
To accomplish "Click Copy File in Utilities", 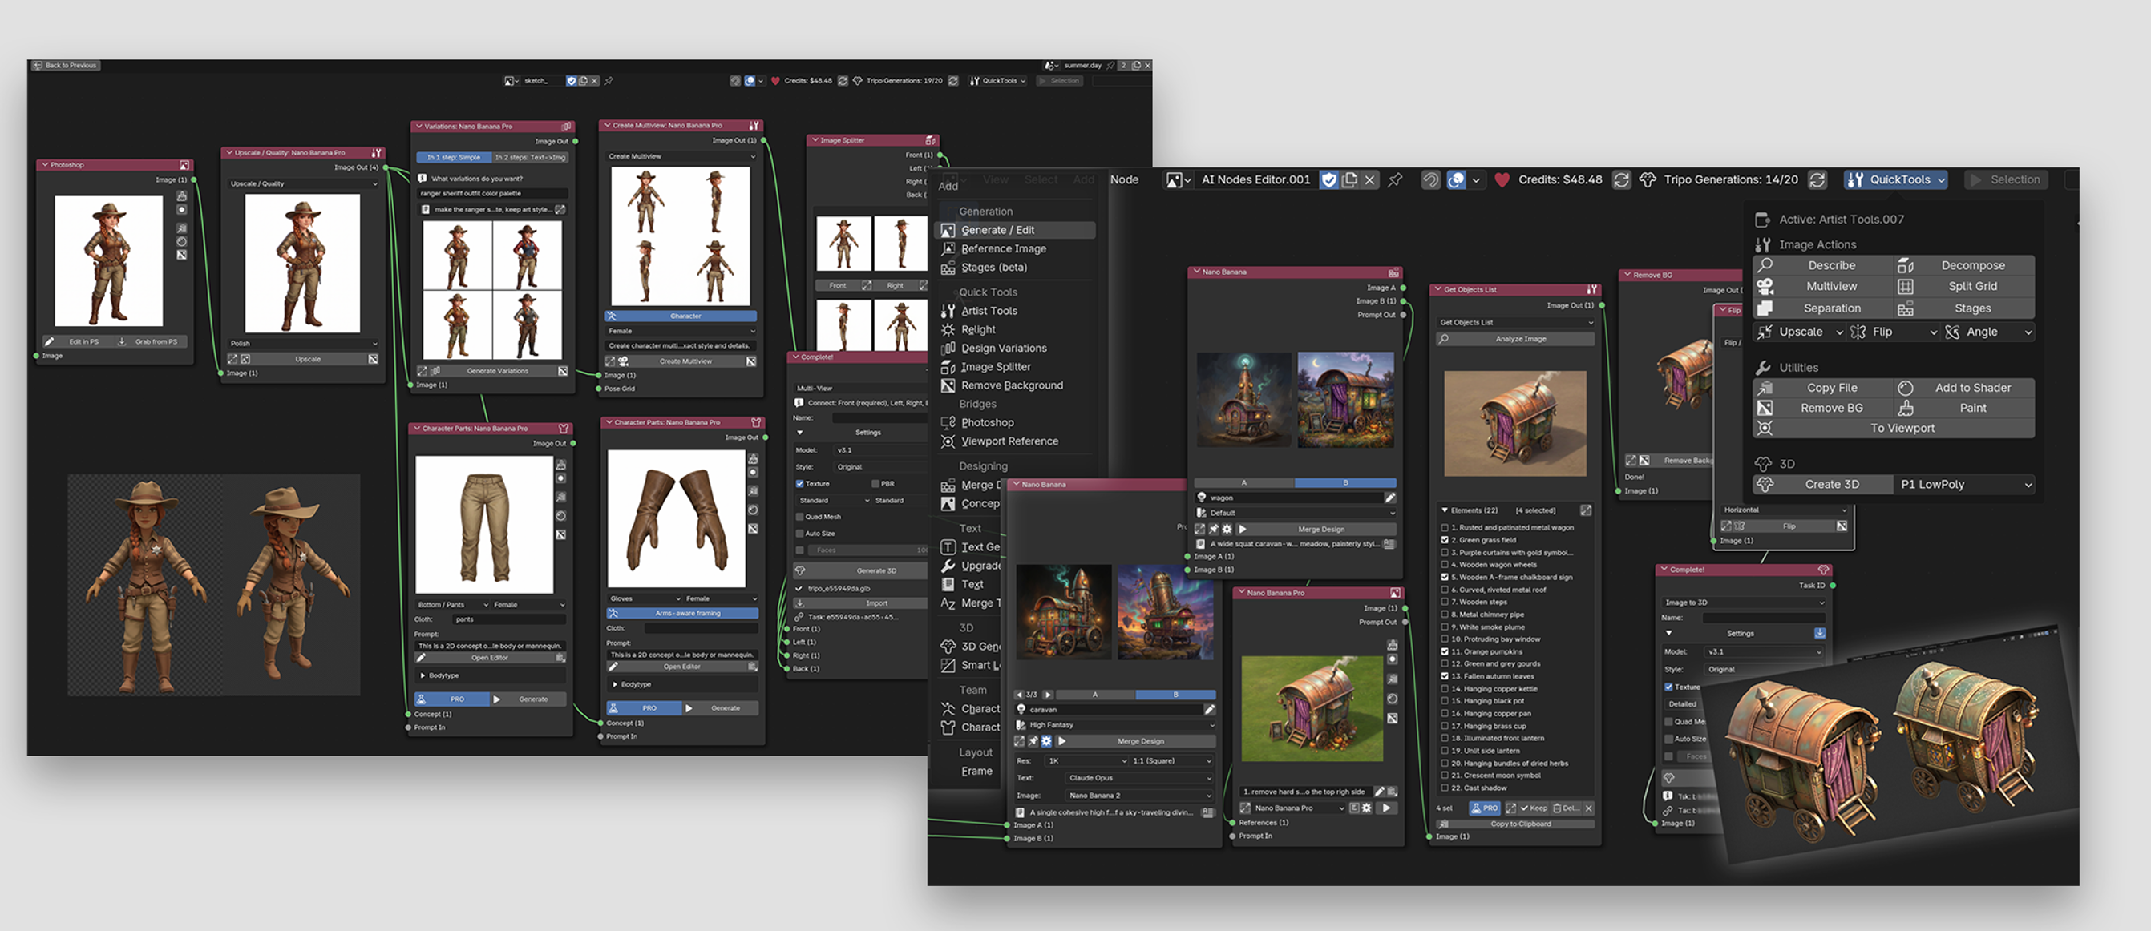I will tap(1823, 388).
